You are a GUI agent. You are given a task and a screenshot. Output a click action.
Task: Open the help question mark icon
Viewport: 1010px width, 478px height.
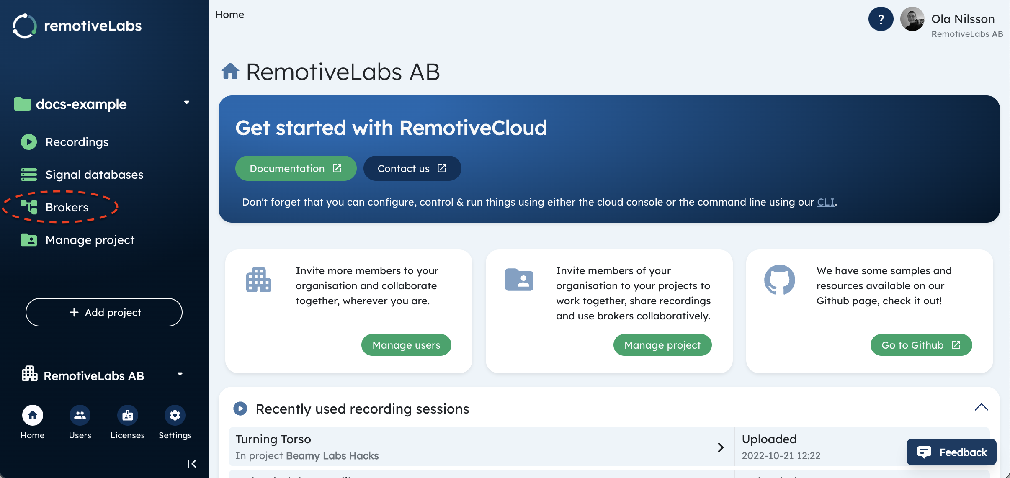coord(881,19)
